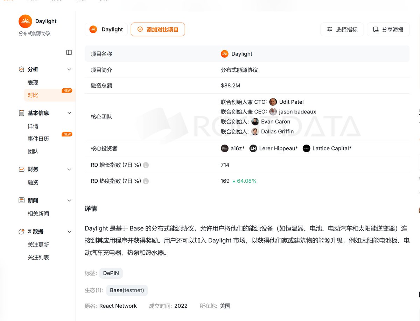The image size is (420, 321).
Task: Click the Base(testnet) ecosystem tag
Action: tap(127, 290)
